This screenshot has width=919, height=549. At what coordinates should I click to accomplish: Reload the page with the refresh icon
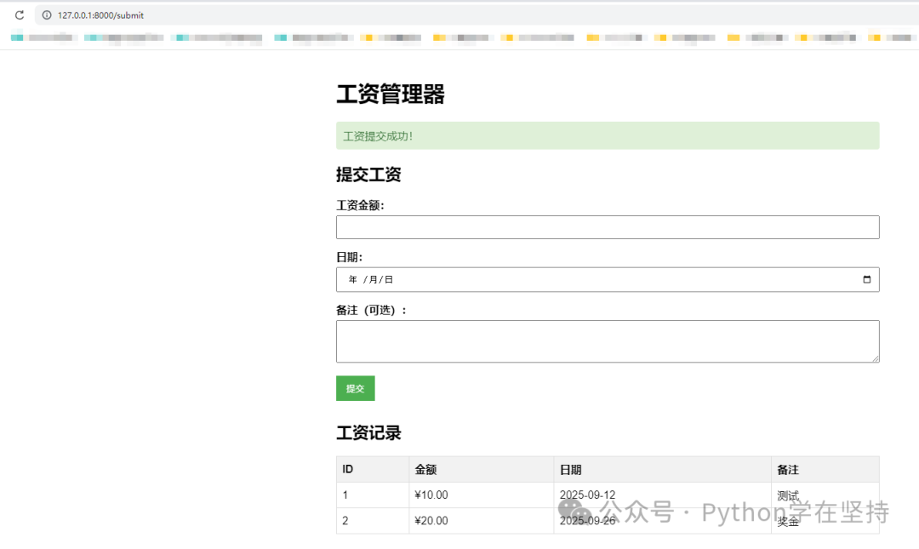point(20,15)
